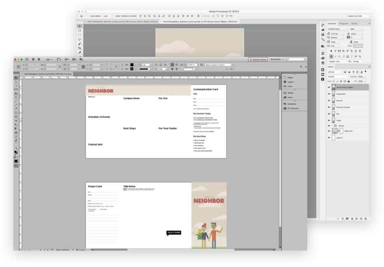Select the Photoshop Crop tool
This screenshot has height=267, width=384.
tap(80, 48)
